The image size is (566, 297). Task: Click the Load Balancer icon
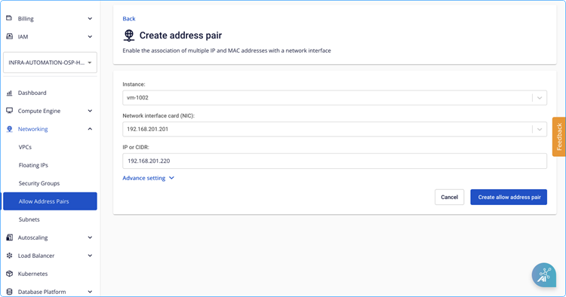(9, 256)
